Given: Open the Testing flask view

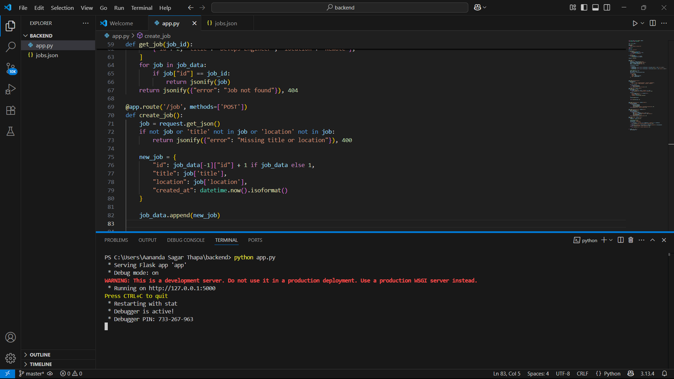Looking at the screenshot, I should 10,131.
